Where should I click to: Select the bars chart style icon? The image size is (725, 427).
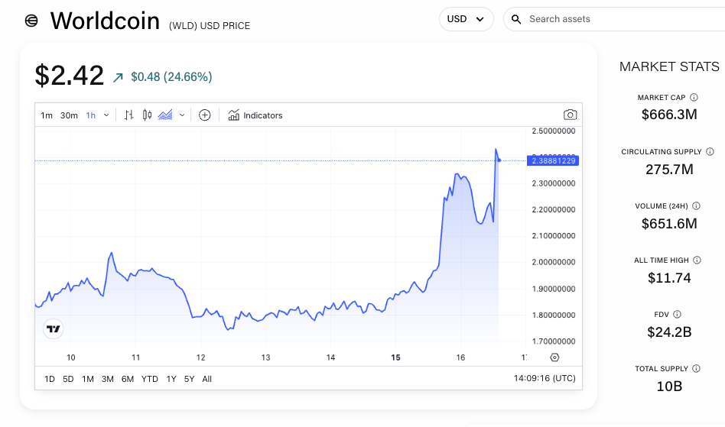[128, 115]
